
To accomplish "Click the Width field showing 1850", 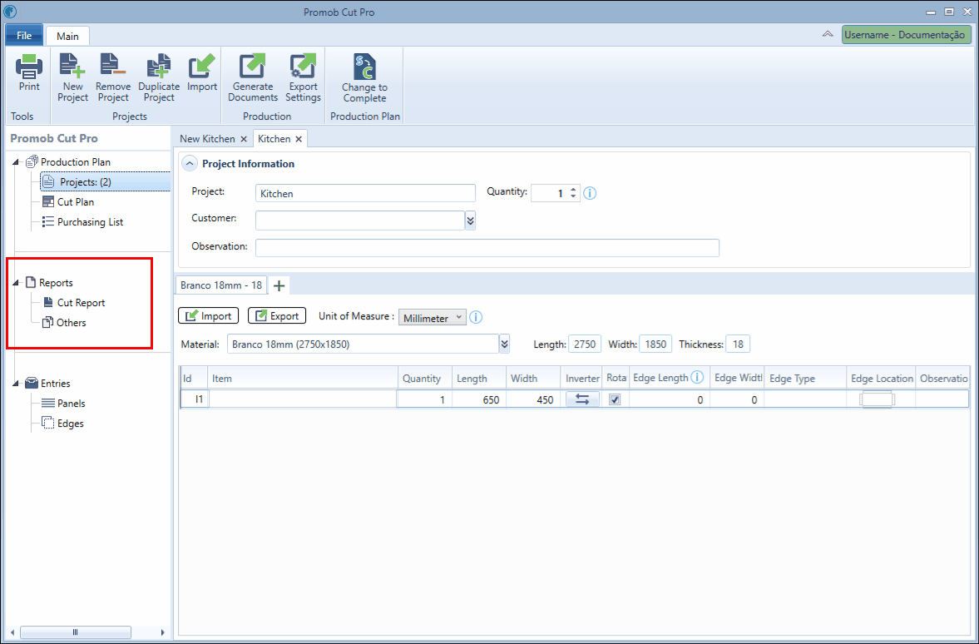I will click(655, 344).
